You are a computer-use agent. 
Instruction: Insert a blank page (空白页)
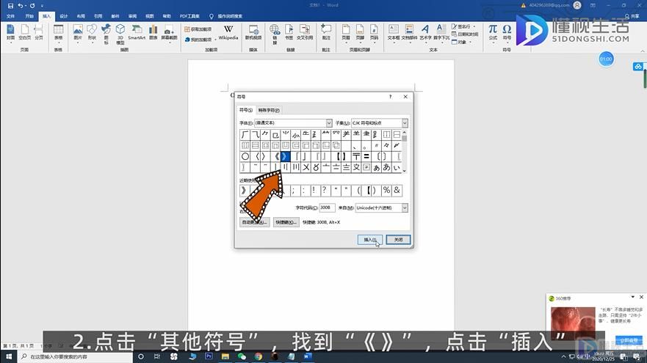click(x=25, y=32)
